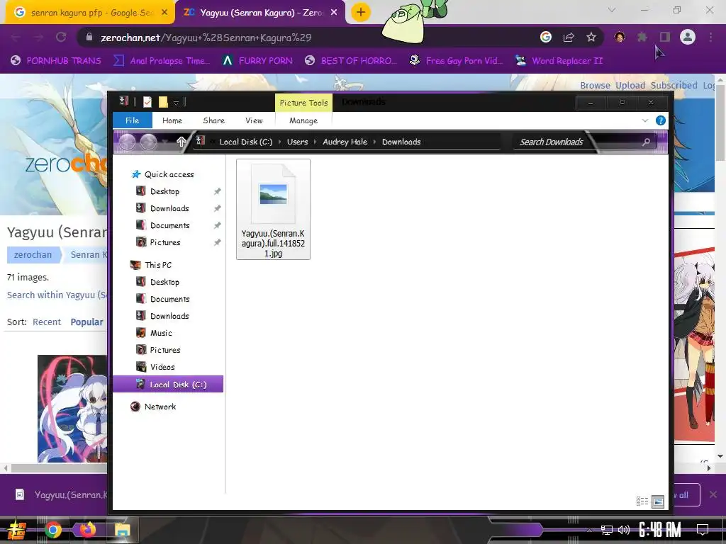Screen dimensions: 726x544
Task: Click Upload link on Zerochan page
Action: point(630,86)
